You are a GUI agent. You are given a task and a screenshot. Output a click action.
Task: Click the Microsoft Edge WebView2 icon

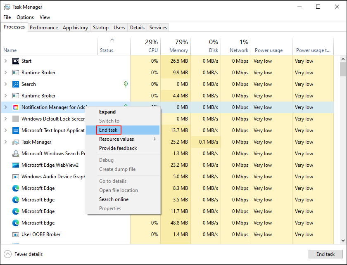(x=16, y=165)
